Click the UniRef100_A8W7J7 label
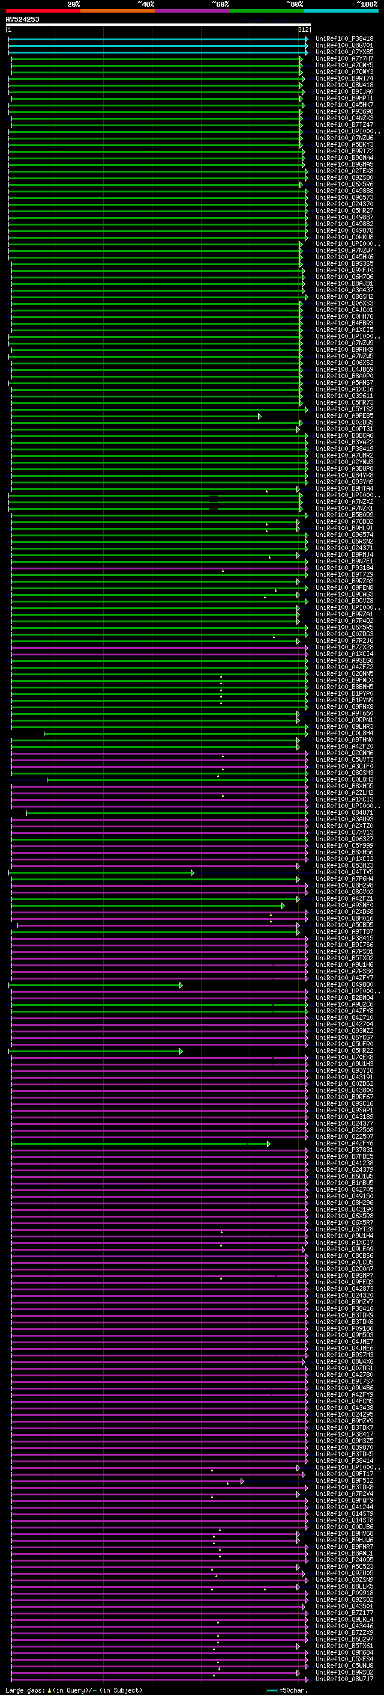 (344, 1679)
